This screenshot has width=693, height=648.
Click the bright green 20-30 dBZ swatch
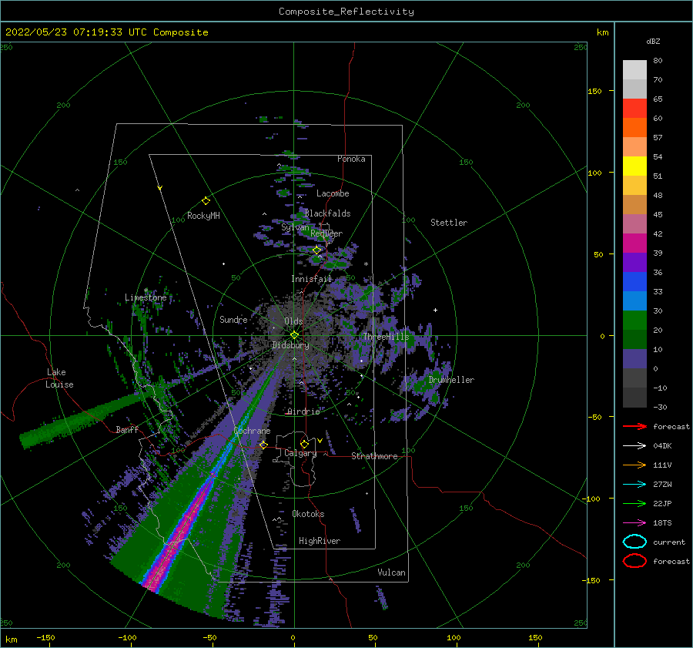click(634, 321)
